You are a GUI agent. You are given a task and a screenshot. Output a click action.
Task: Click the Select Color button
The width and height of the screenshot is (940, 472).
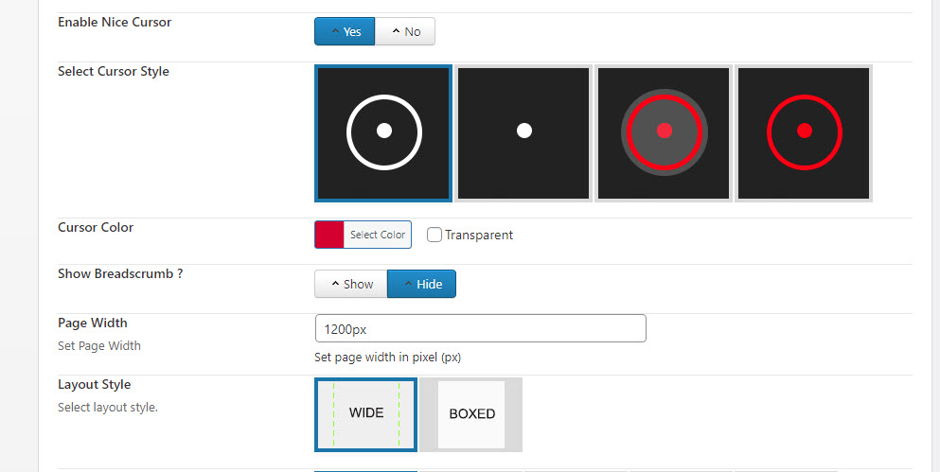tap(378, 235)
